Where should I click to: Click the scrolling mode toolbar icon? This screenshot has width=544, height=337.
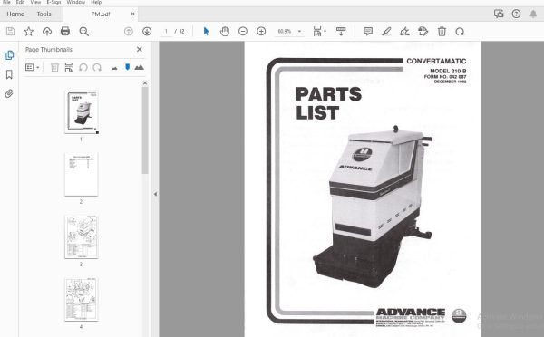click(341, 31)
